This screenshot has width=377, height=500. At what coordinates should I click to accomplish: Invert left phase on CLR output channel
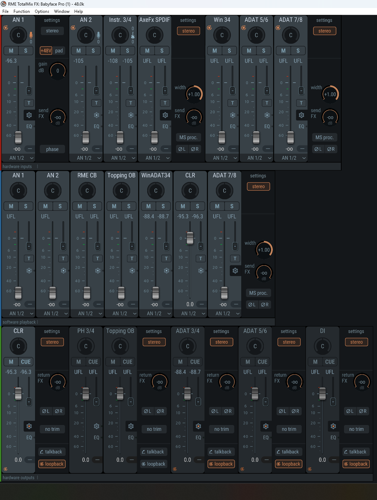tap(46, 411)
